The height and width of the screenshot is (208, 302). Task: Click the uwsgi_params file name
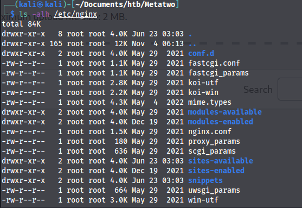pos(214,191)
